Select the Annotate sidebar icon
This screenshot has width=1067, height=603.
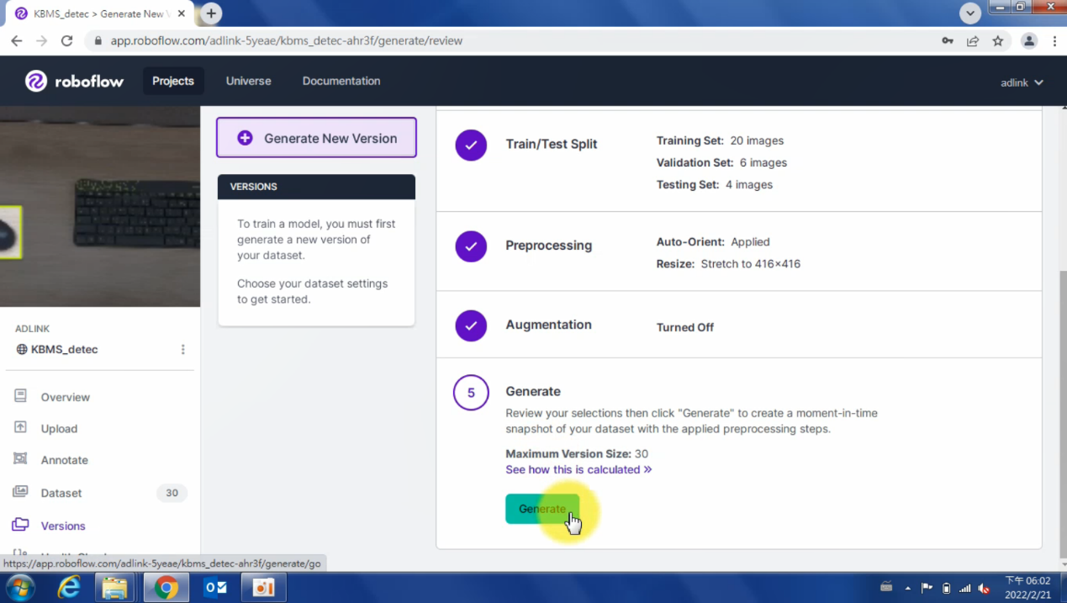[21, 459]
